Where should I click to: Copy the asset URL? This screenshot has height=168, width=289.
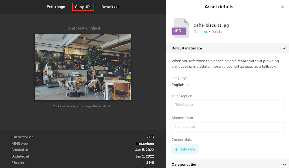(x=83, y=7)
